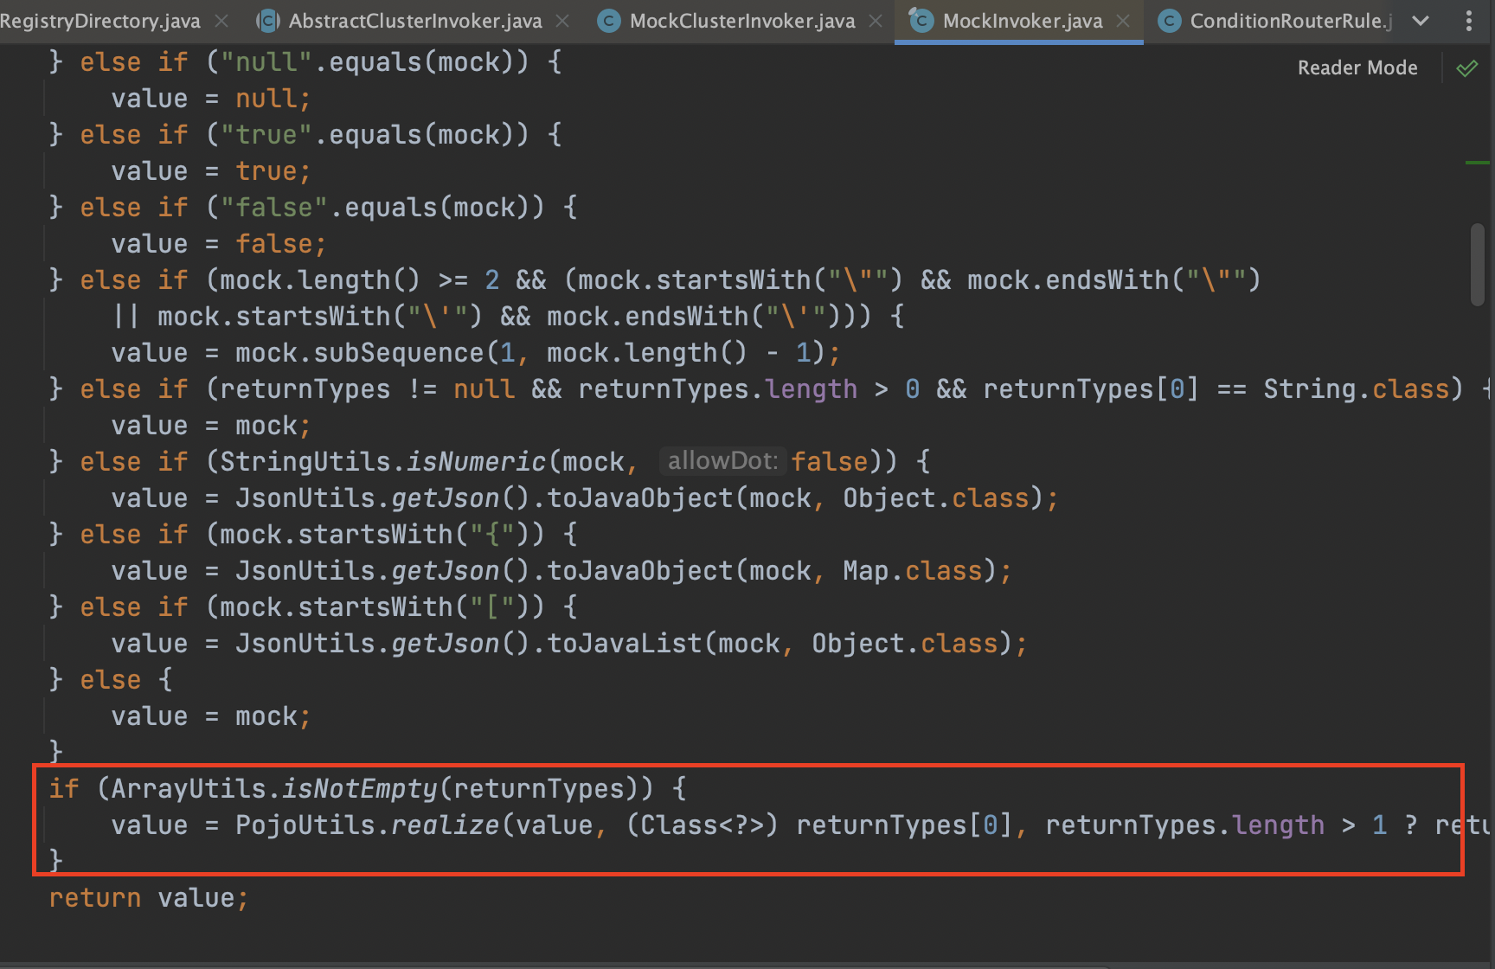Click the mock.startsWith("{") condition
Screen dimensions: 1495x969
[375, 535]
